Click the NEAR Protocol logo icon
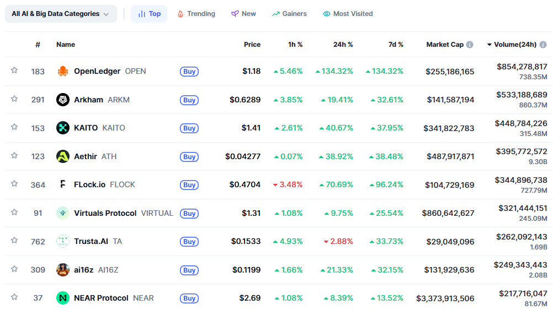Viewport: 553px width, 310px height. pos(63,298)
